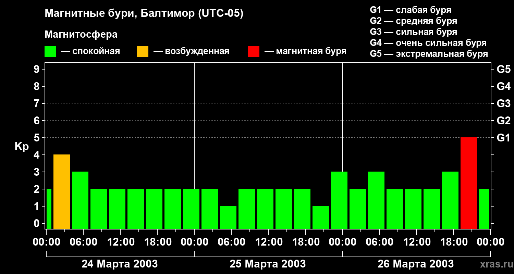
Task: Select the red Kp 5 storm bar
Action: click(x=468, y=183)
